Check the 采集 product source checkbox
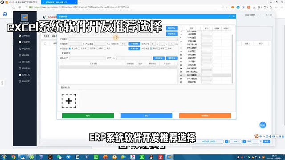 point(159,48)
